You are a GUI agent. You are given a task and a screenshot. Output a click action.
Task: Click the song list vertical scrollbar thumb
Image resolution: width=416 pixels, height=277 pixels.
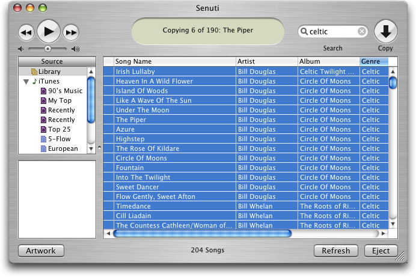[x=393, y=82]
